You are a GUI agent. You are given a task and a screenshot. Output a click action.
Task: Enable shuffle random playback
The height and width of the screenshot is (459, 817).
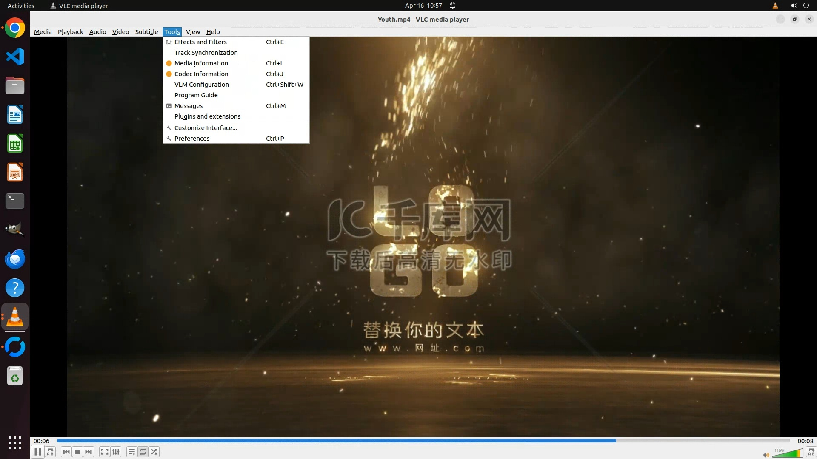coord(154,452)
